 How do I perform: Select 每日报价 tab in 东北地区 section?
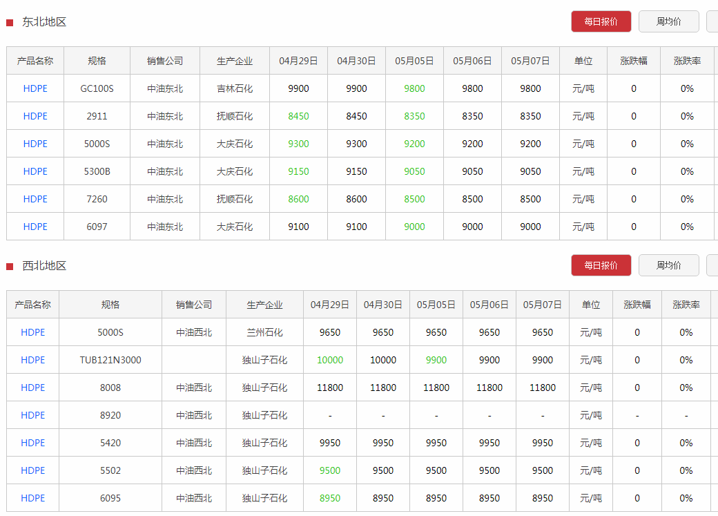[x=601, y=21]
